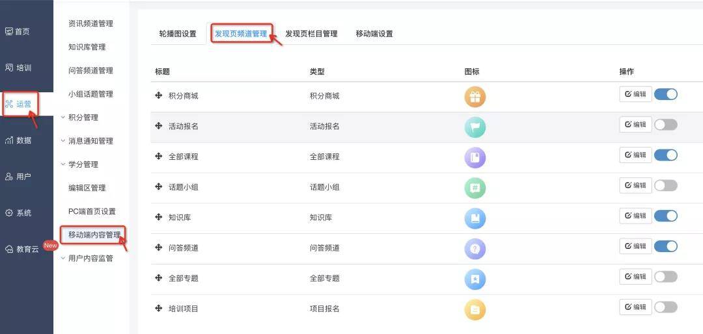Click the move handle for 培训项目 row
The width and height of the screenshot is (703, 334).
pos(158,309)
